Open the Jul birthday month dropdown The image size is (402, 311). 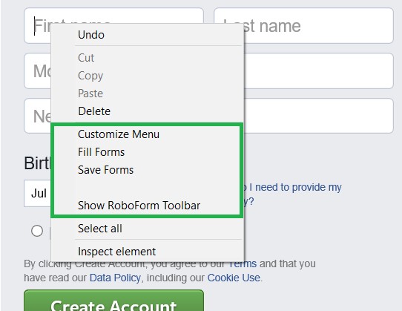(x=38, y=193)
